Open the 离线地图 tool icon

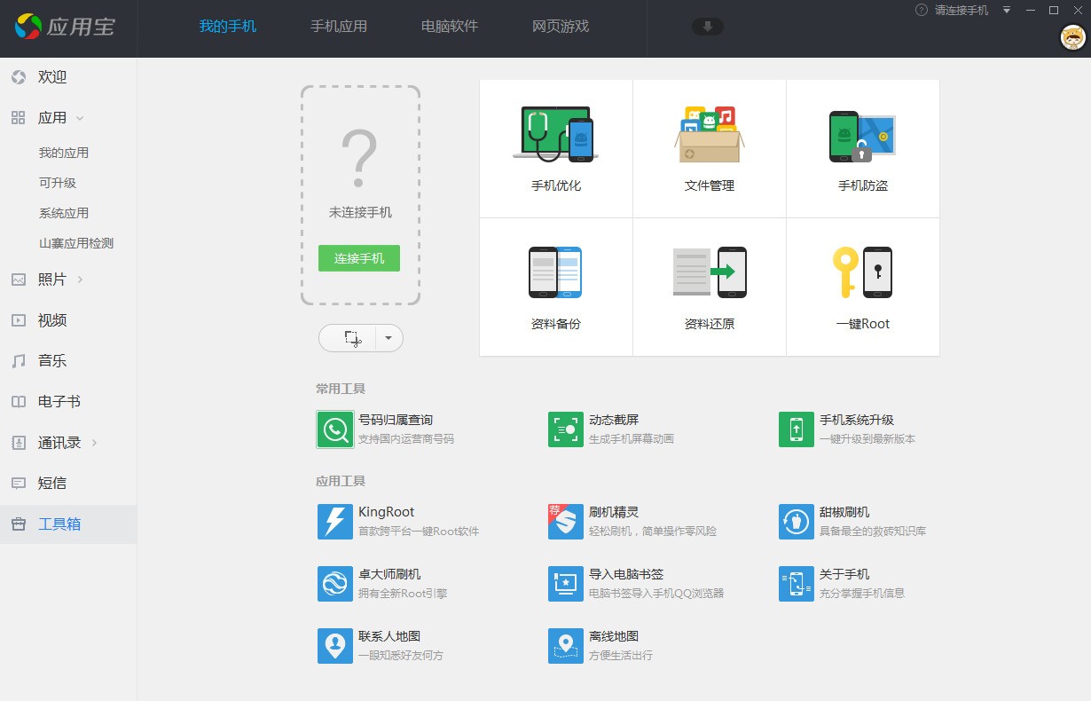point(566,646)
